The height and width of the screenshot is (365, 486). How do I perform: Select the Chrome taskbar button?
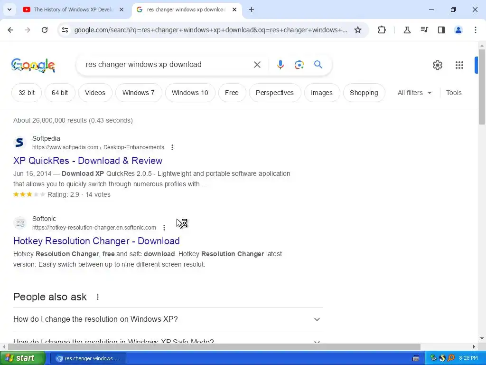88,358
